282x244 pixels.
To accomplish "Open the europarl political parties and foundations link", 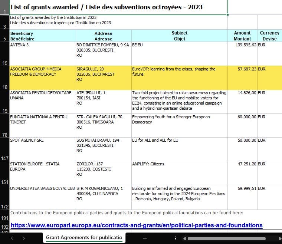I will pos(137,225).
